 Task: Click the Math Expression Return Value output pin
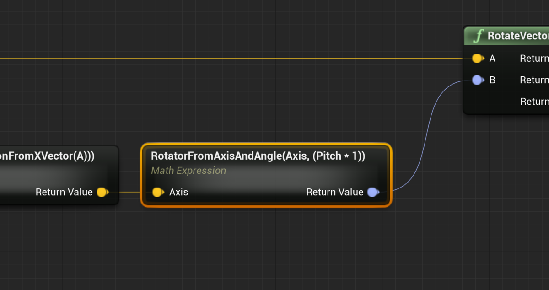point(373,192)
